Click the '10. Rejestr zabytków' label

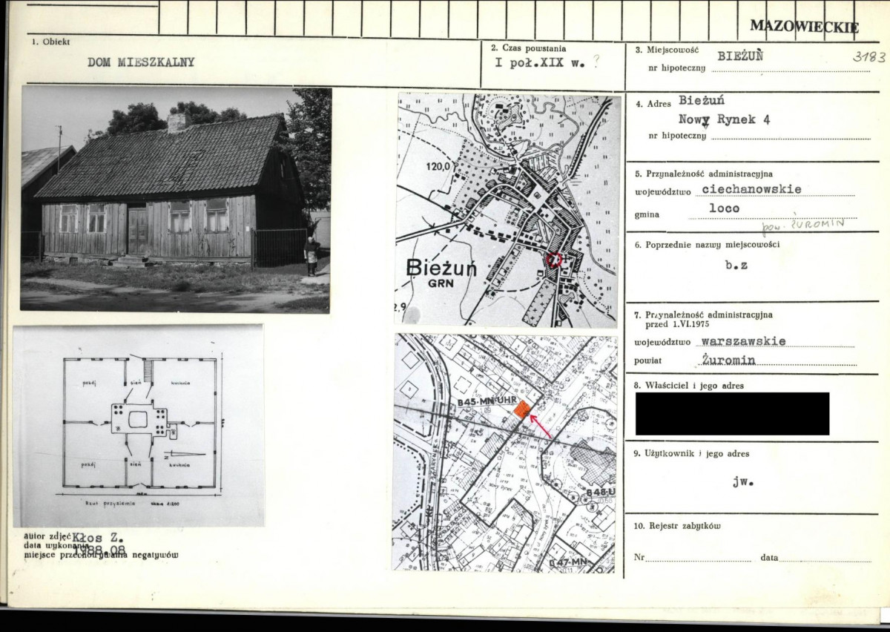(x=677, y=526)
